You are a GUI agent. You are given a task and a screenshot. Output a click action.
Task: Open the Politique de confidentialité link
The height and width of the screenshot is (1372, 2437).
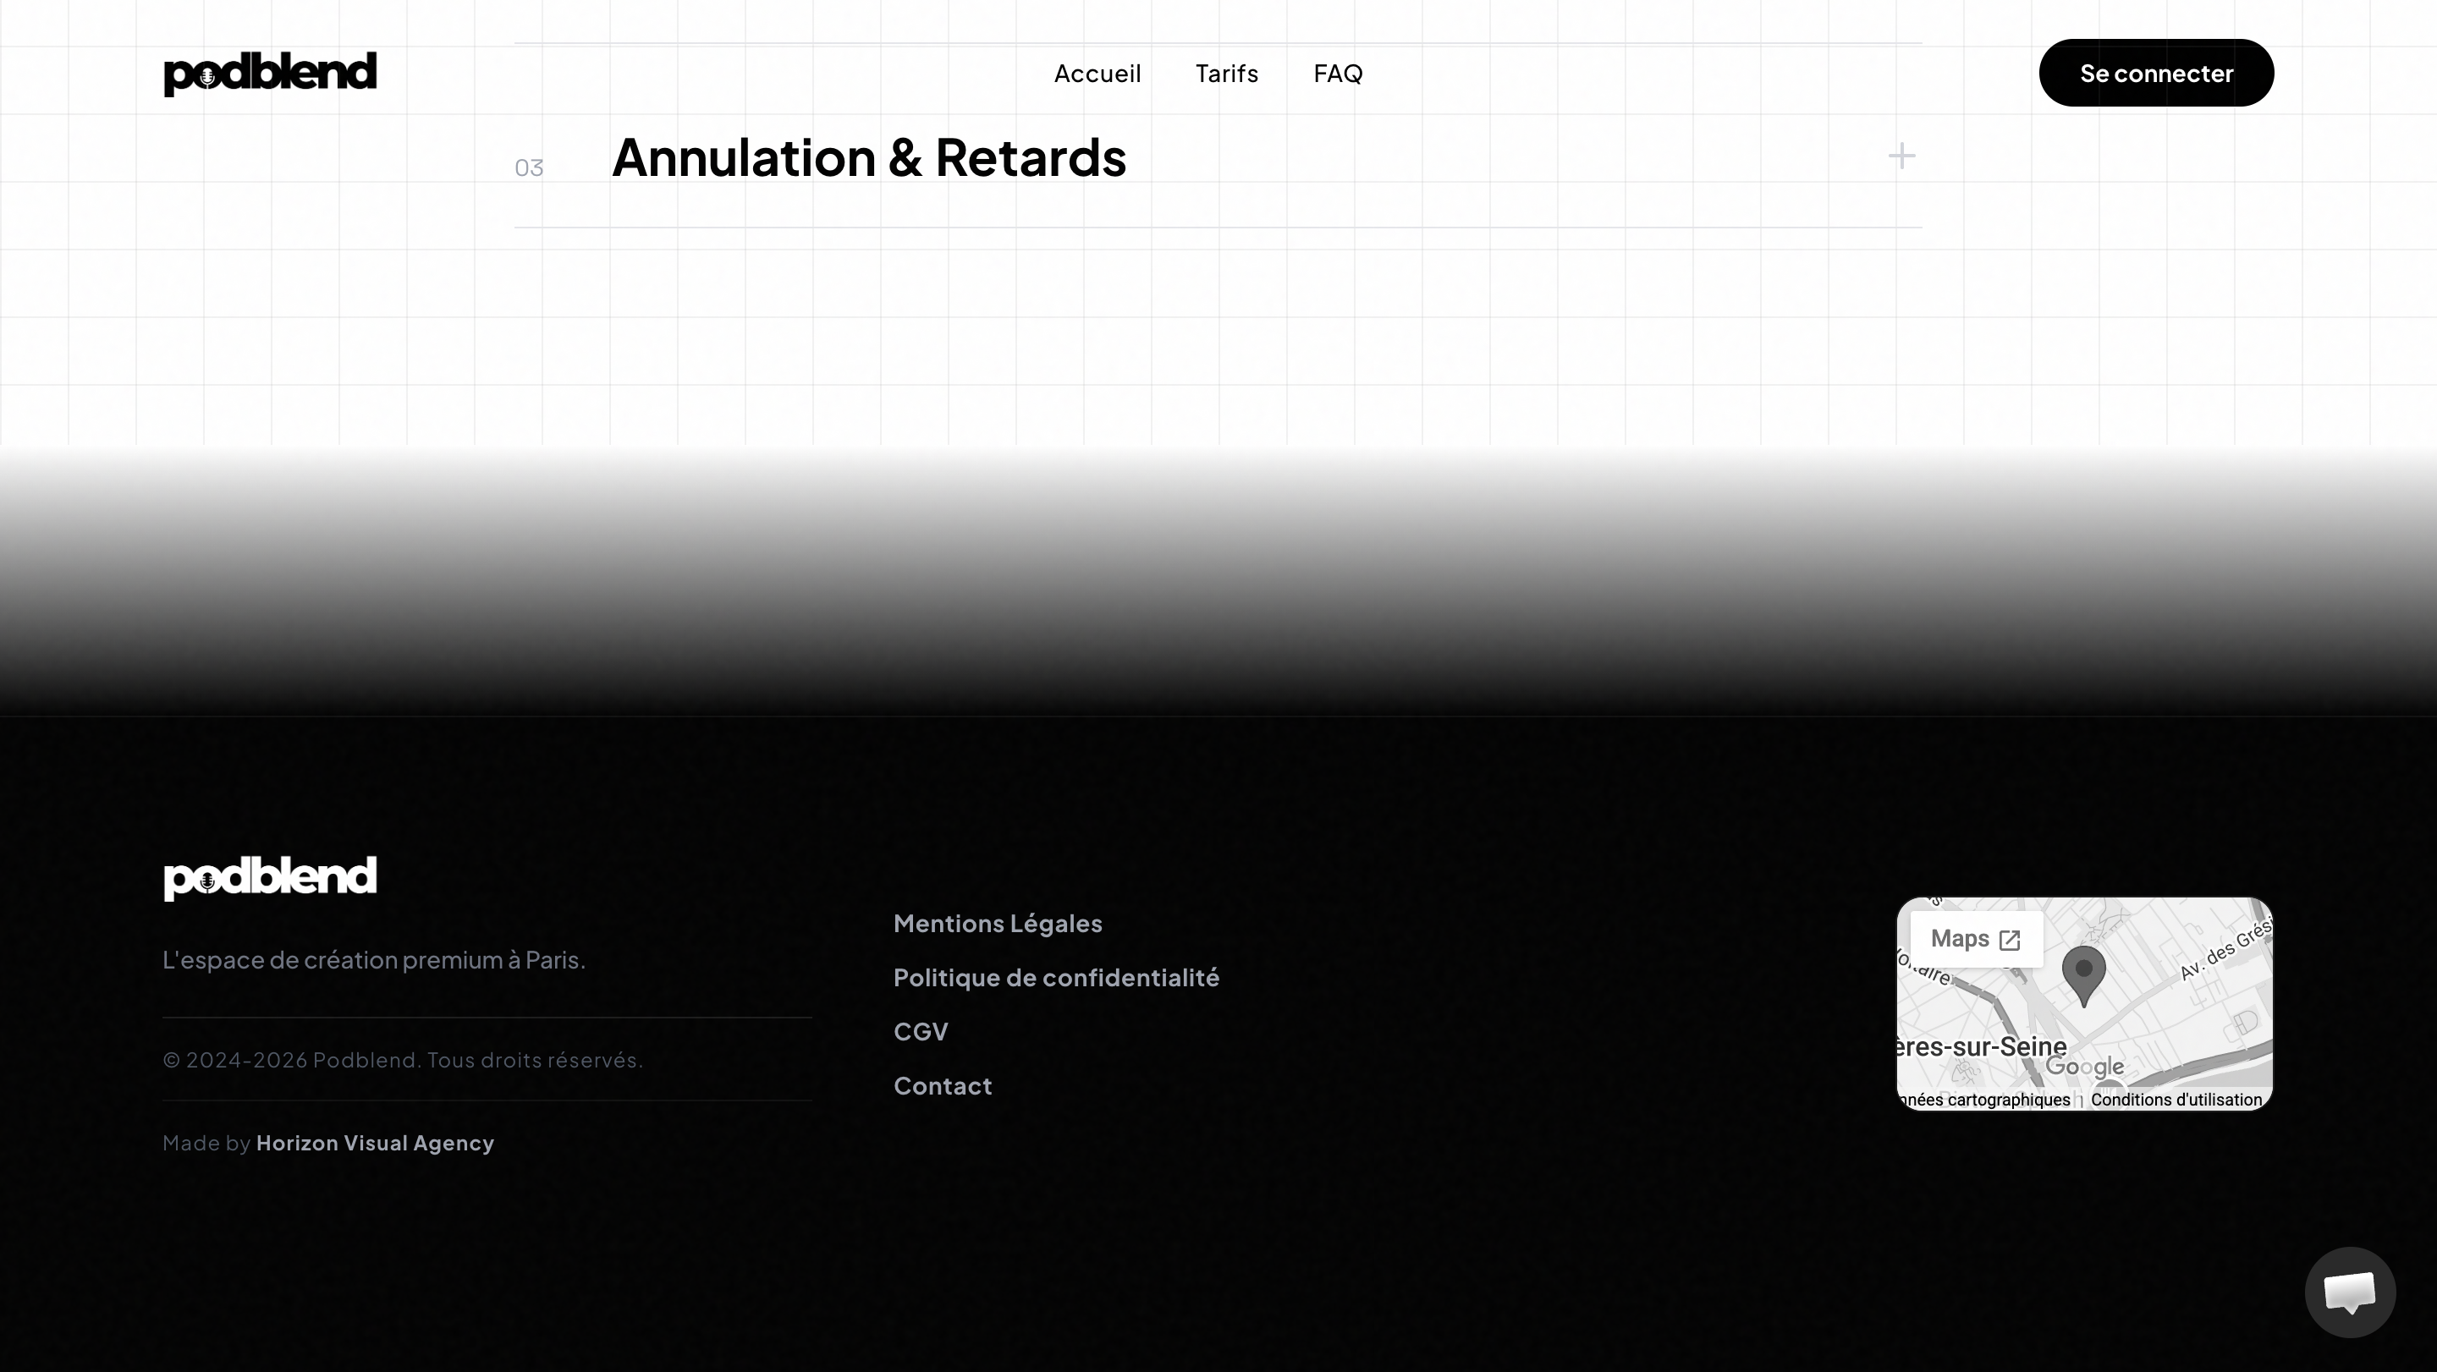click(1056, 977)
